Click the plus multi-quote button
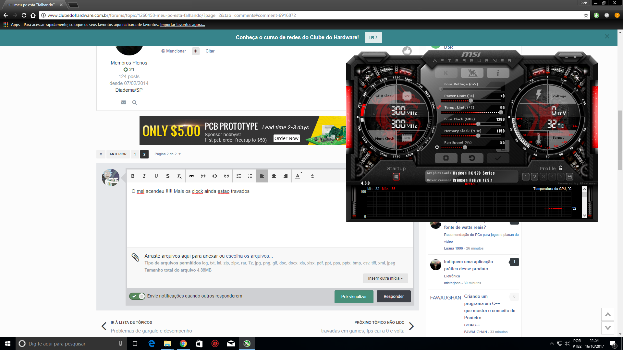The width and height of the screenshot is (623, 350). 196,51
